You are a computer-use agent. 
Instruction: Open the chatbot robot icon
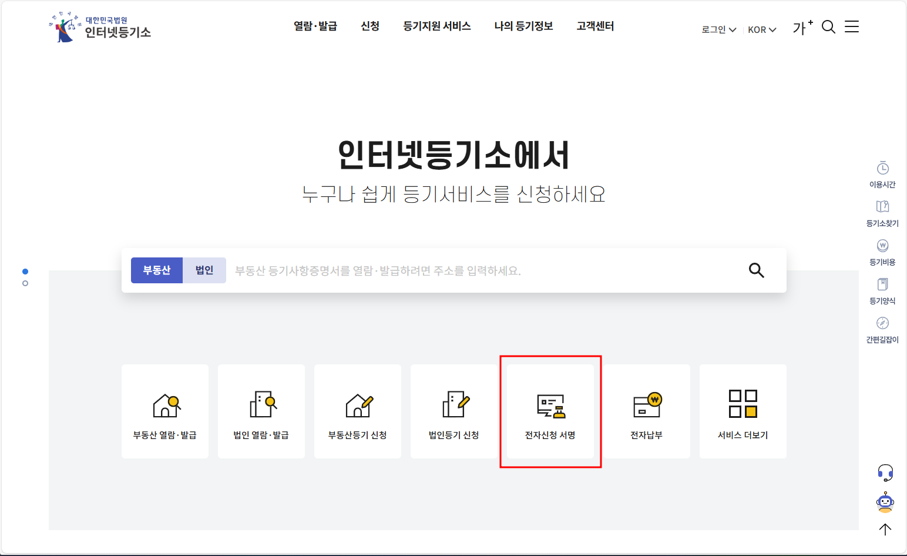[885, 502]
